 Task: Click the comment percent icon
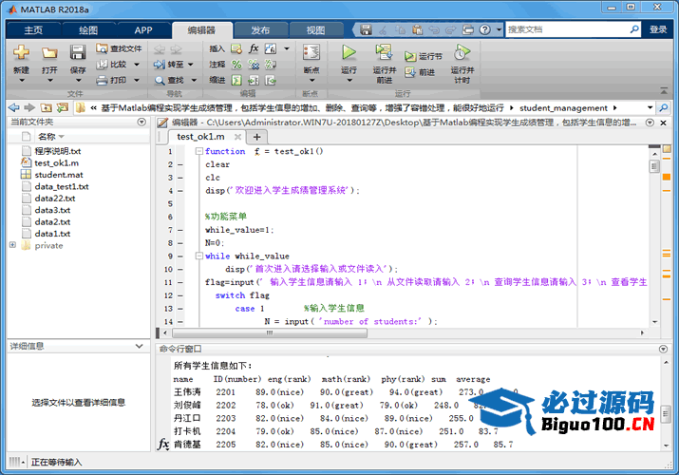236,65
